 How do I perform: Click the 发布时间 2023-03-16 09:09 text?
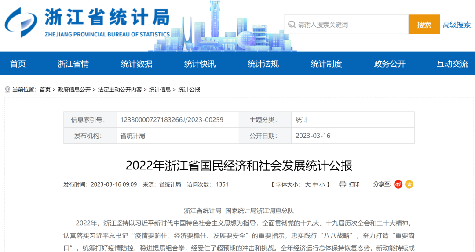[x=100, y=184]
